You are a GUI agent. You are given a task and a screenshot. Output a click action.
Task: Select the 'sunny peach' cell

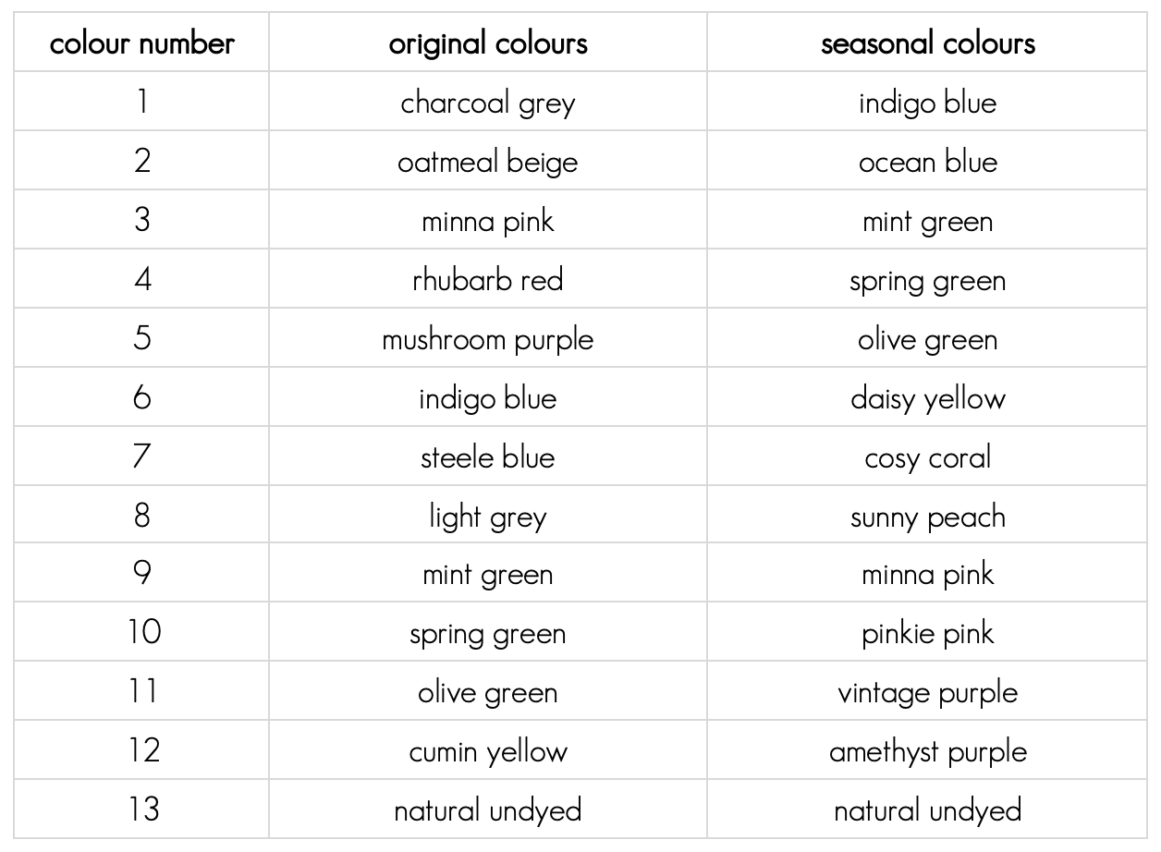927,516
